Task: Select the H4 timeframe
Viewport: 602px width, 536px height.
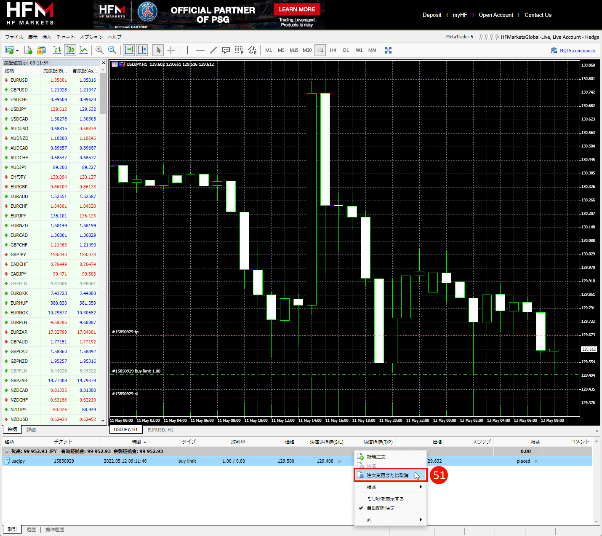Action: (333, 50)
